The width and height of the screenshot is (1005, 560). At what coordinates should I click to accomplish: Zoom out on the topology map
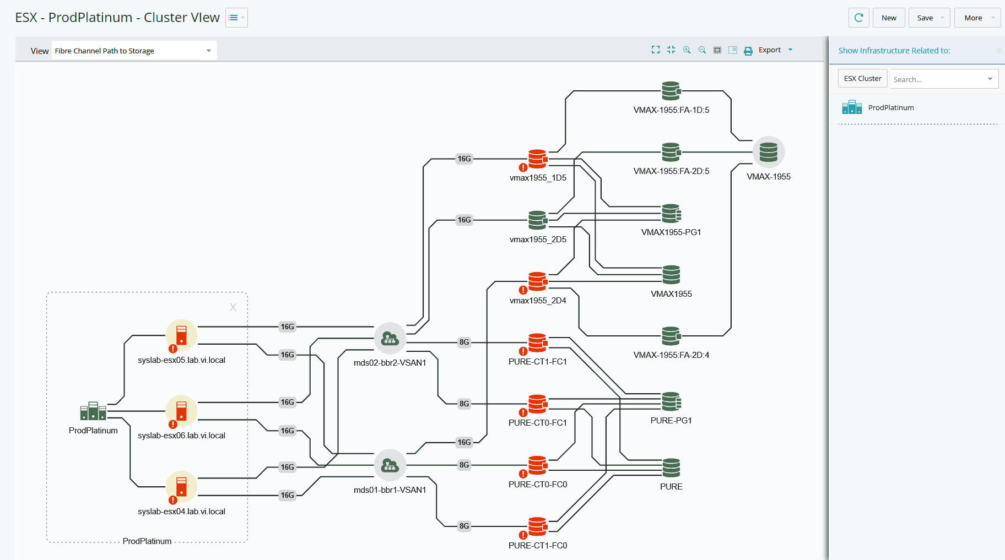pos(702,50)
